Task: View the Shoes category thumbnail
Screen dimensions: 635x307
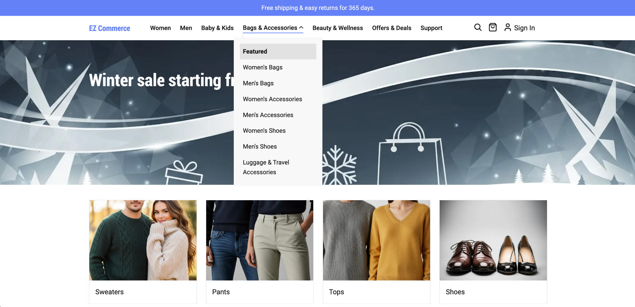Action: coord(493,240)
